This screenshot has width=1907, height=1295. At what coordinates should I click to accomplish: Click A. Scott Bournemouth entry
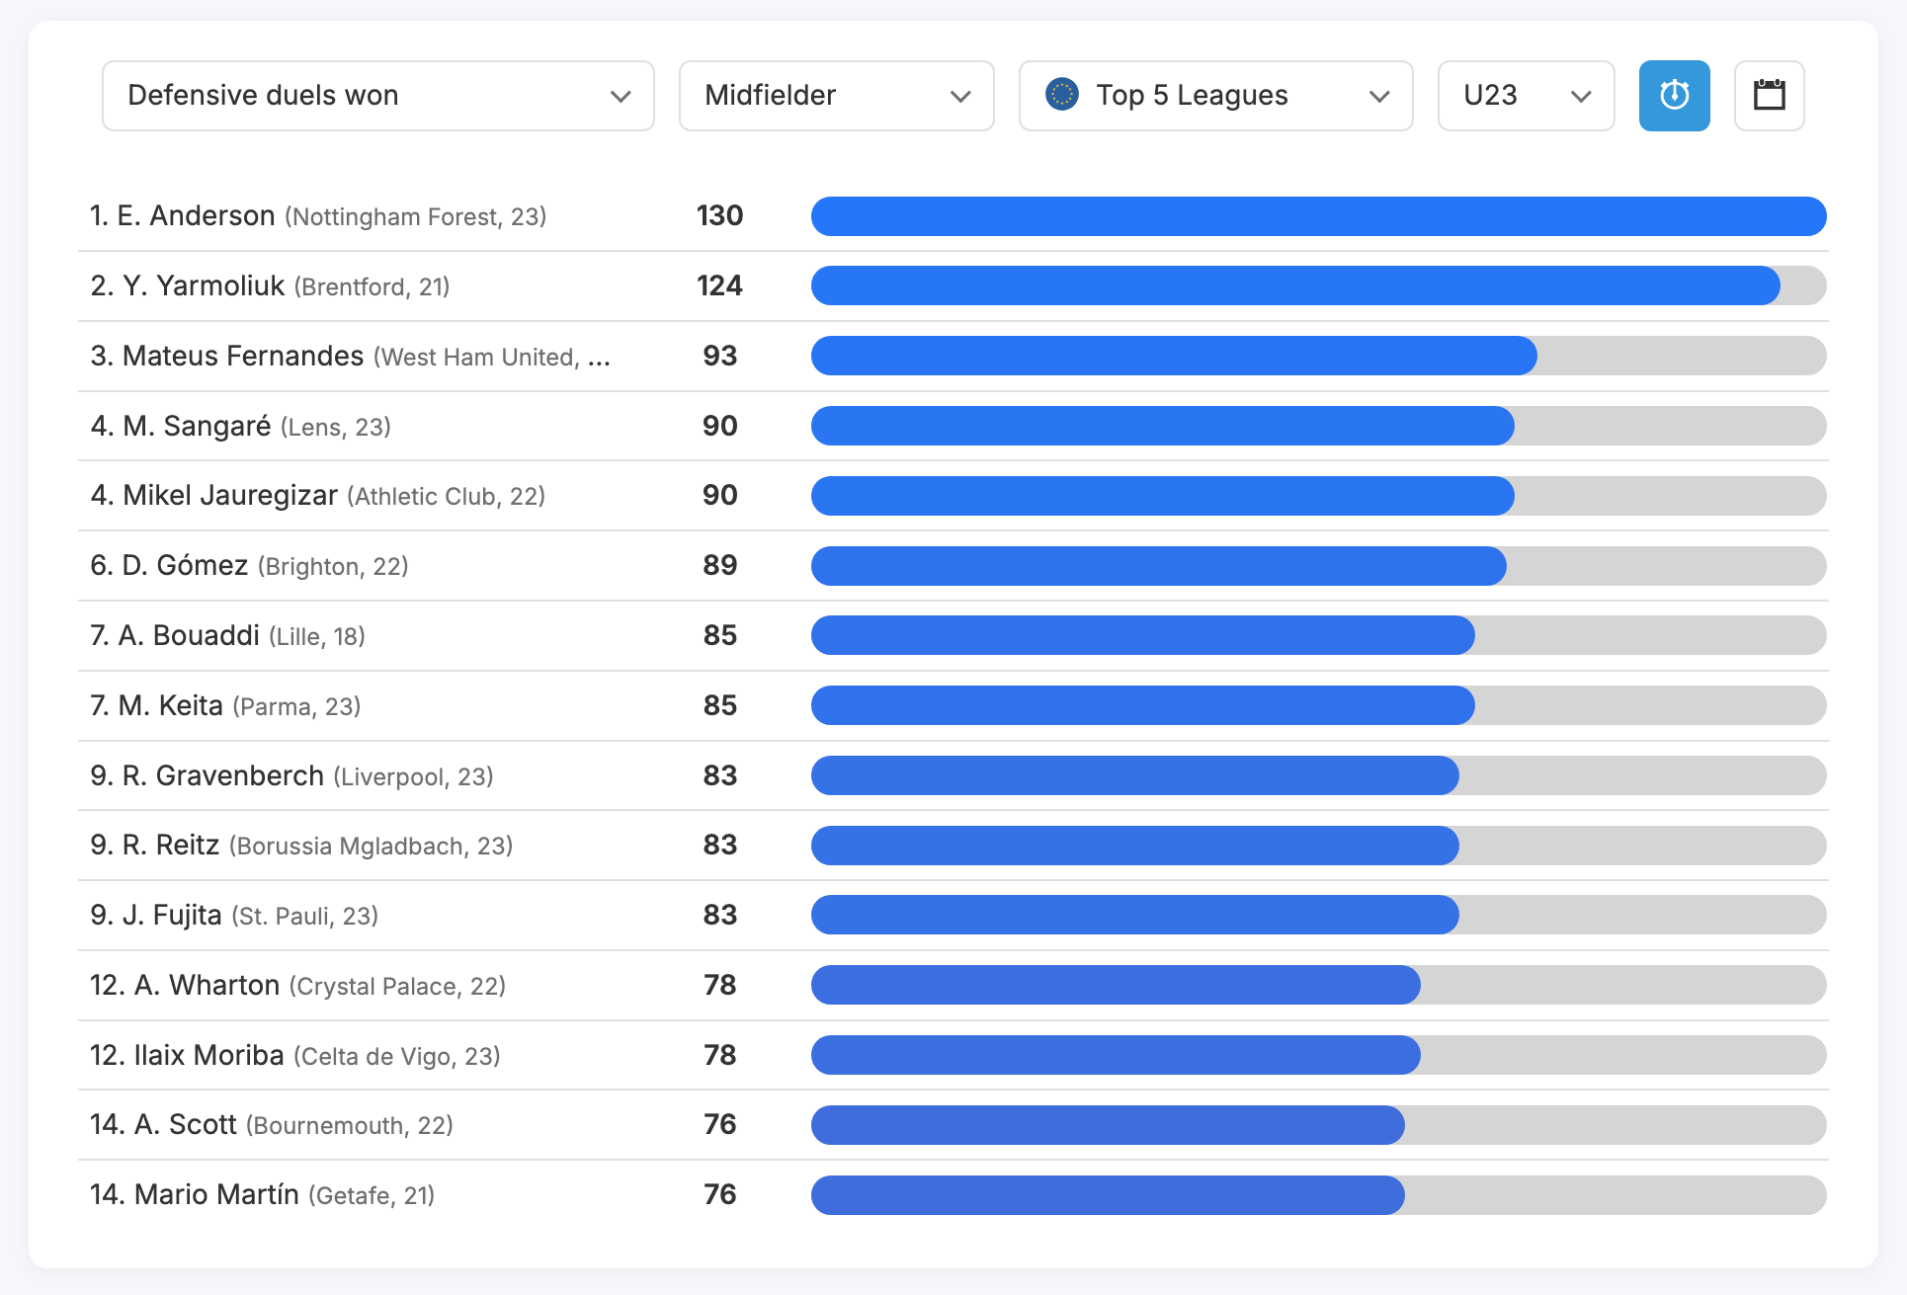click(187, 1125)
